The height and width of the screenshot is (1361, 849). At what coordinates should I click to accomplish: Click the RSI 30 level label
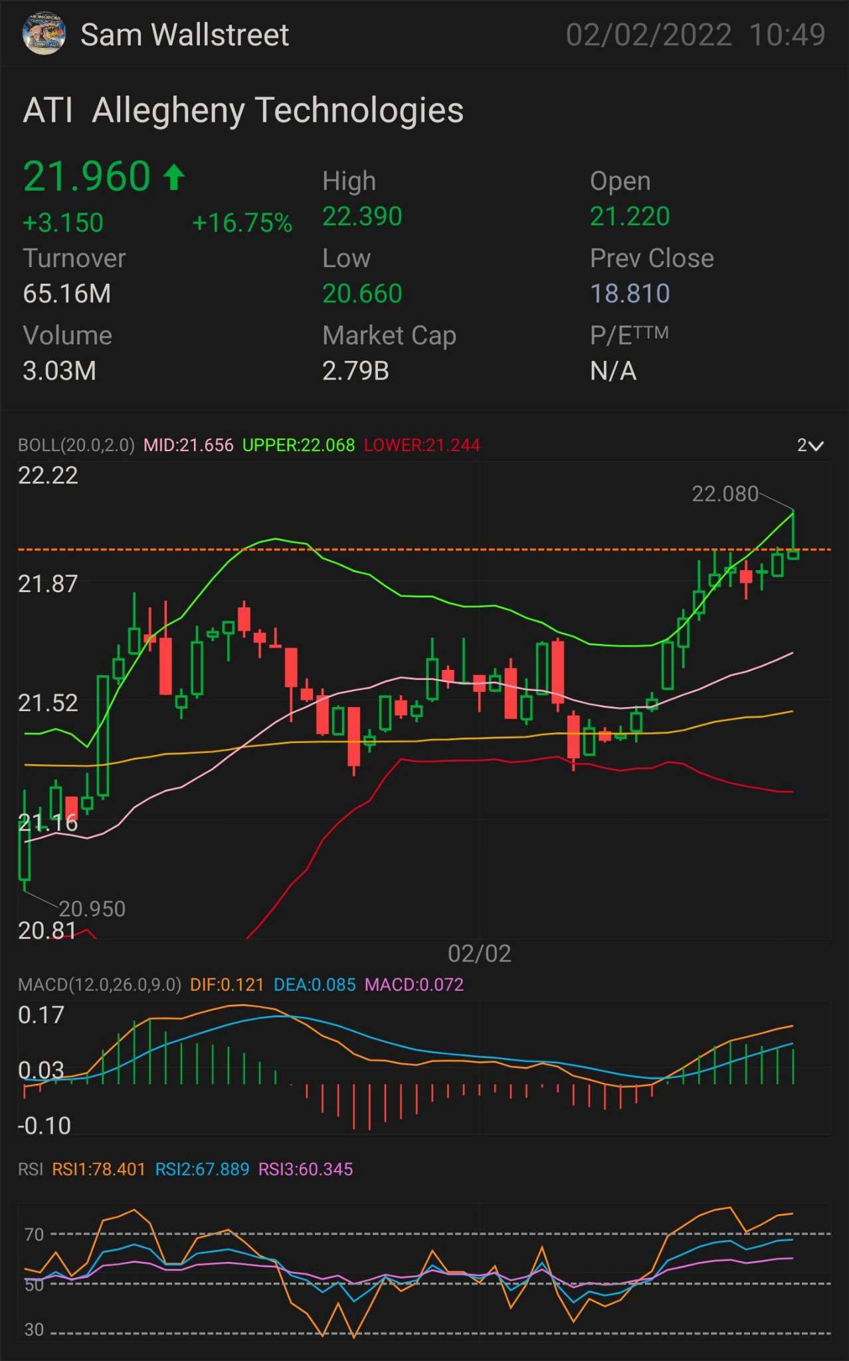[x=34, y=1329]
